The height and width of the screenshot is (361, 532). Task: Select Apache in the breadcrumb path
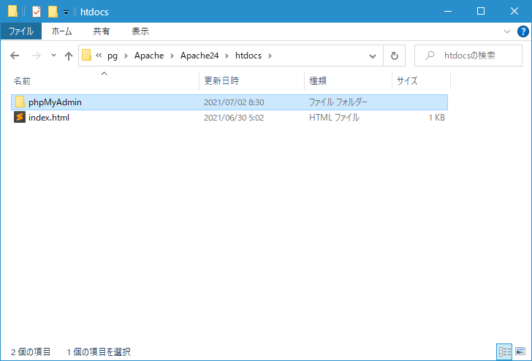pos(149,56)
